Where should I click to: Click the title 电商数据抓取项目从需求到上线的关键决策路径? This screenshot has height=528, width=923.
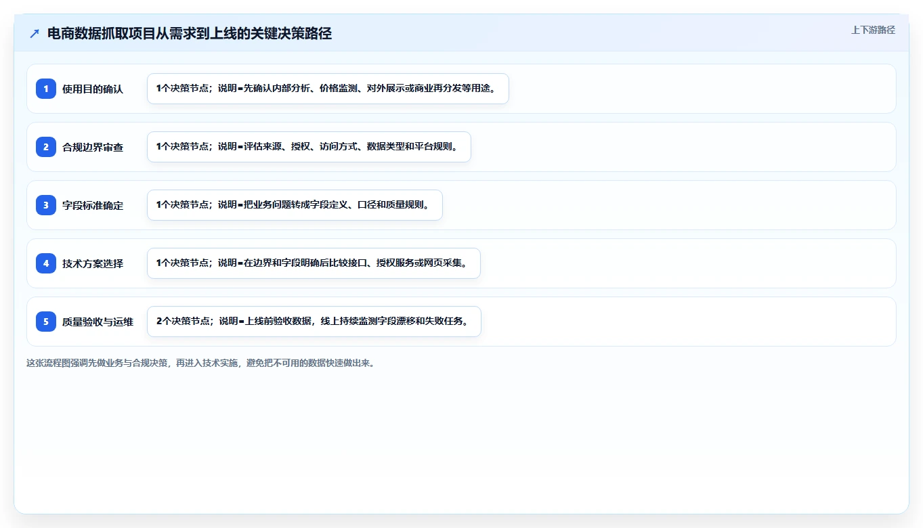(x=190, y=33)
